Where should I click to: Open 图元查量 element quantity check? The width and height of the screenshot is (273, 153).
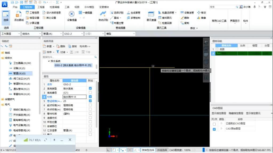tap(151, 16)
